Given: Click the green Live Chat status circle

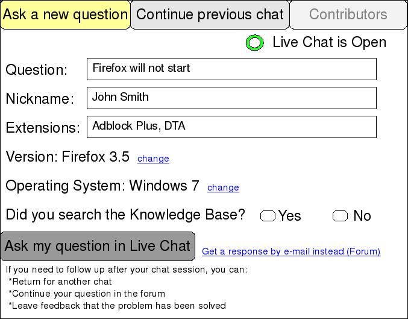Looking at the screenshot, I should point(255,42).
